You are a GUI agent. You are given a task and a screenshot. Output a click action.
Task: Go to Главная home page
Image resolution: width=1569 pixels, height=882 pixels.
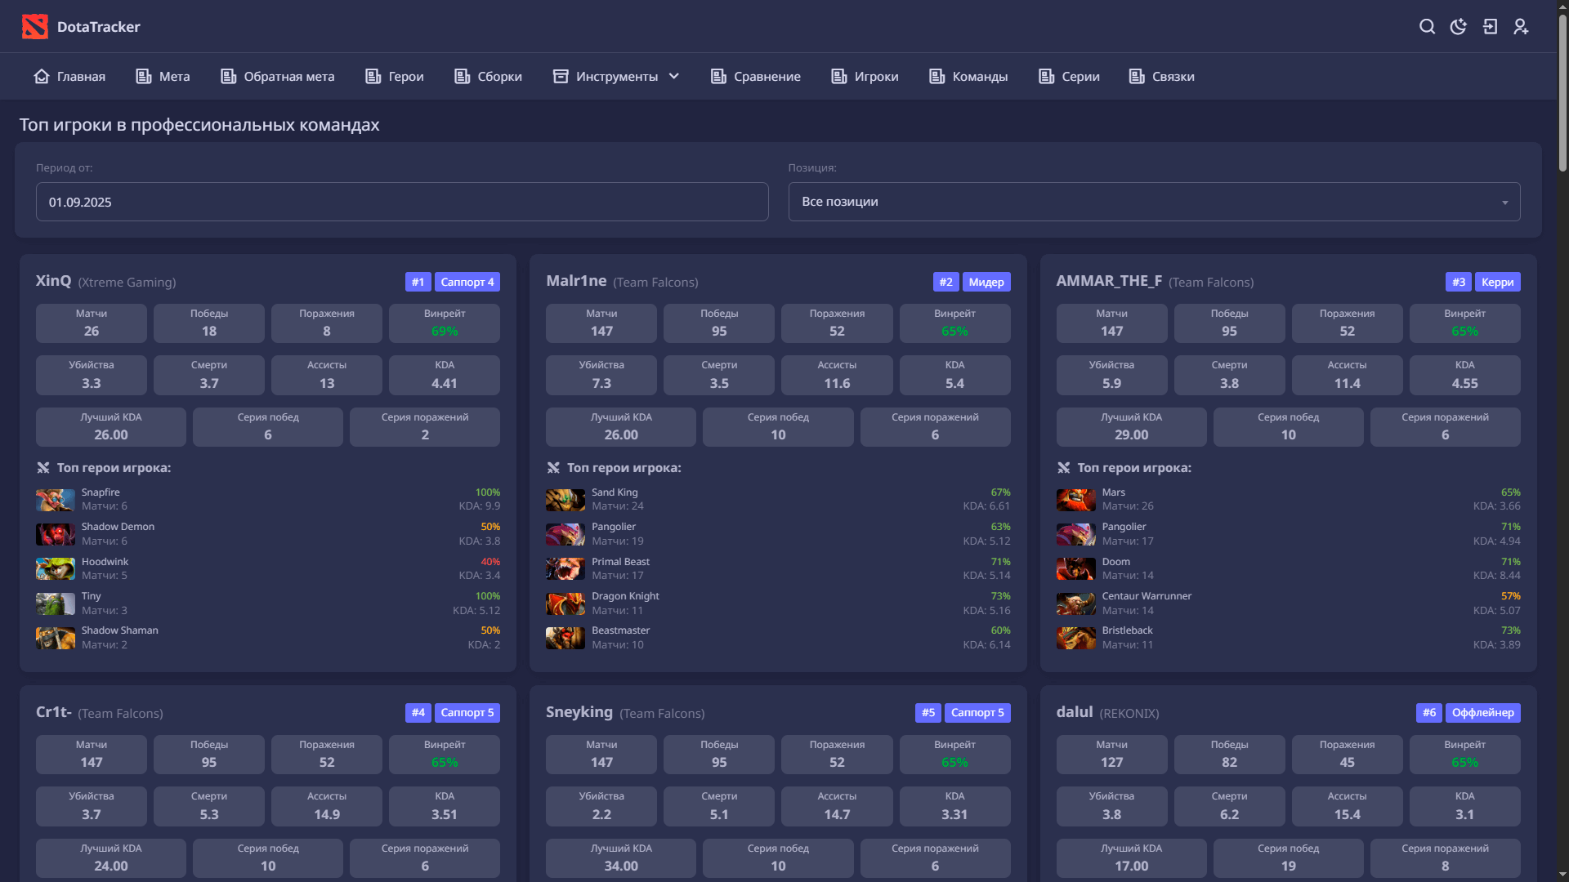coord(69,76)
